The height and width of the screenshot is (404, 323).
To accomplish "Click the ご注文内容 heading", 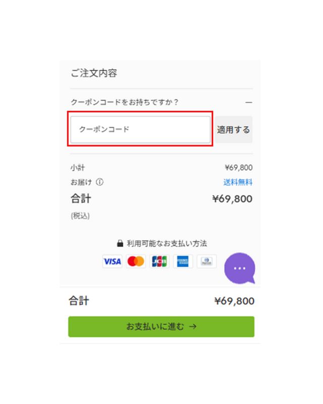I will tap(94, 73).
